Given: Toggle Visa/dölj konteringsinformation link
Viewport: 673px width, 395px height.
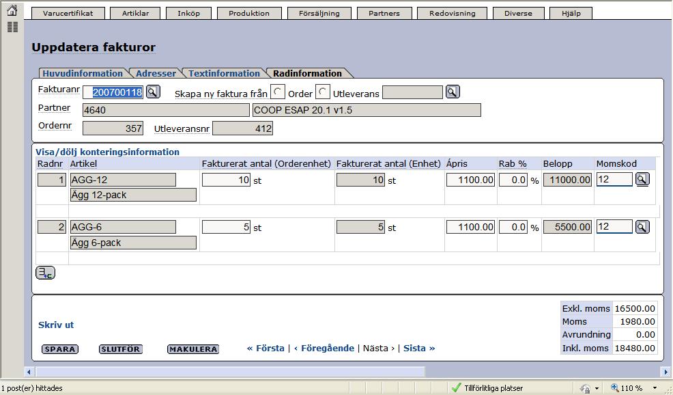Looking at the screenshot, I should point(107,152).
